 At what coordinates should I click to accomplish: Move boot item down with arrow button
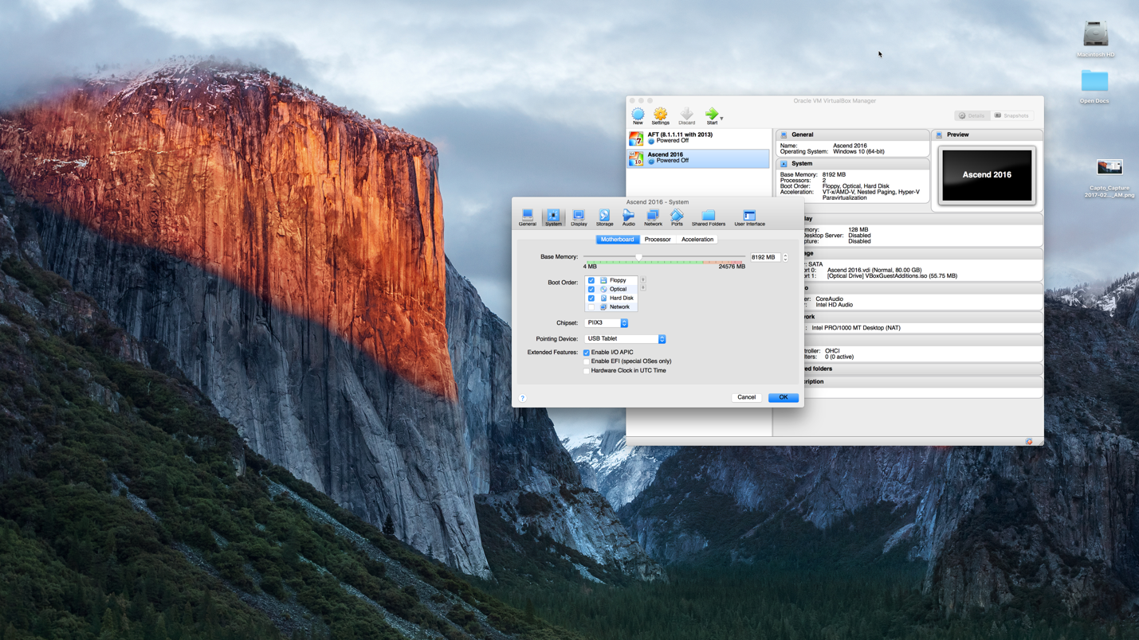[643, 287]
